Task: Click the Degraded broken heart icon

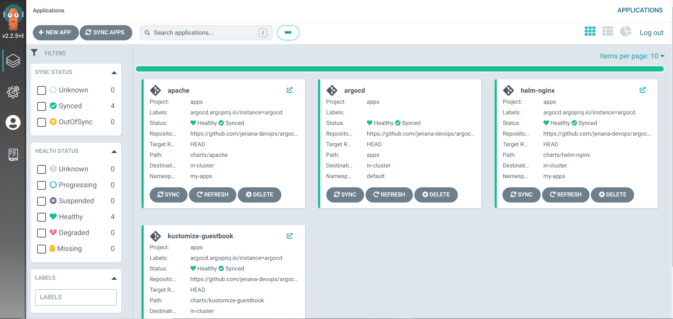Action: (x=53, y=232)
